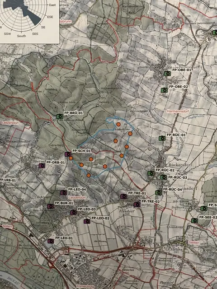
Task: Open the FP-LEO-02 camera marker
Action: pos(87,221)
